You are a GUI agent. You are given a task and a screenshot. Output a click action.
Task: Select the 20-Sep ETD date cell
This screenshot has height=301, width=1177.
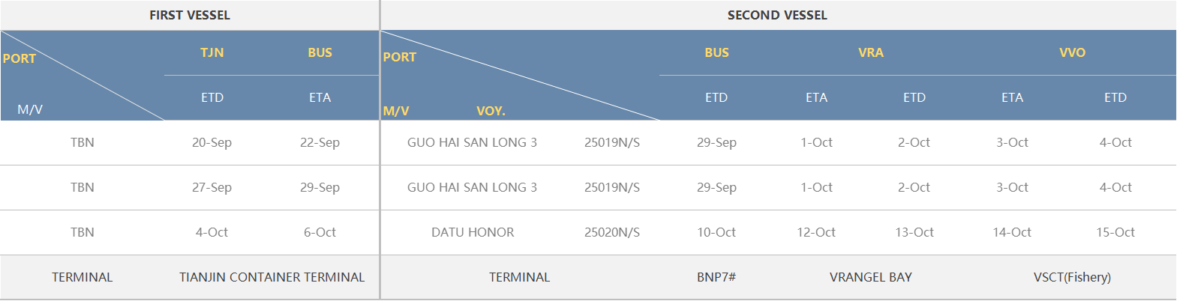click(x=212, y=142)
